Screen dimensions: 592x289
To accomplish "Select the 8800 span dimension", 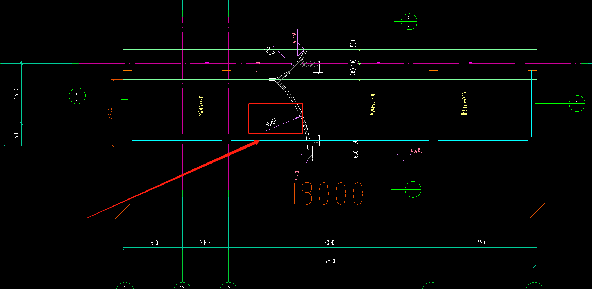I will click(x=329, y=243).
